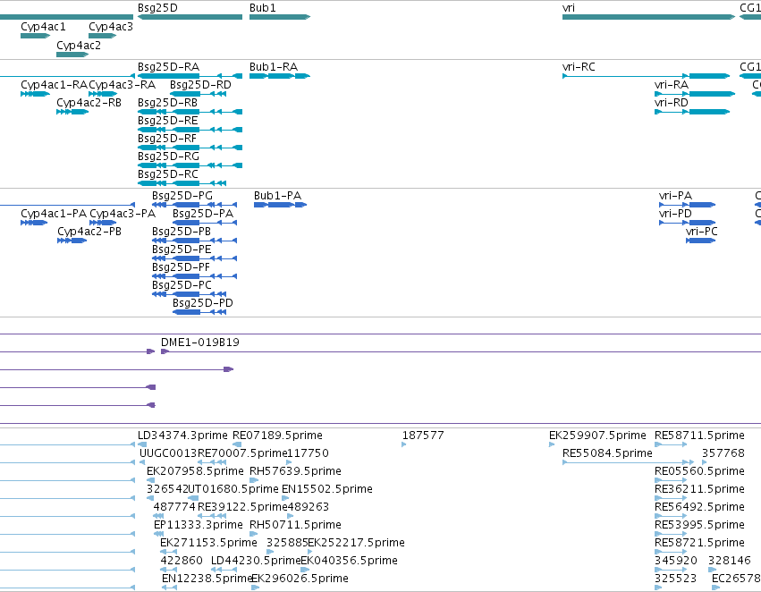This screenshot has width=761, height=592.
Task: Pick the Cyp4ac2 gene glyph
Action: [x=72, y=55]
